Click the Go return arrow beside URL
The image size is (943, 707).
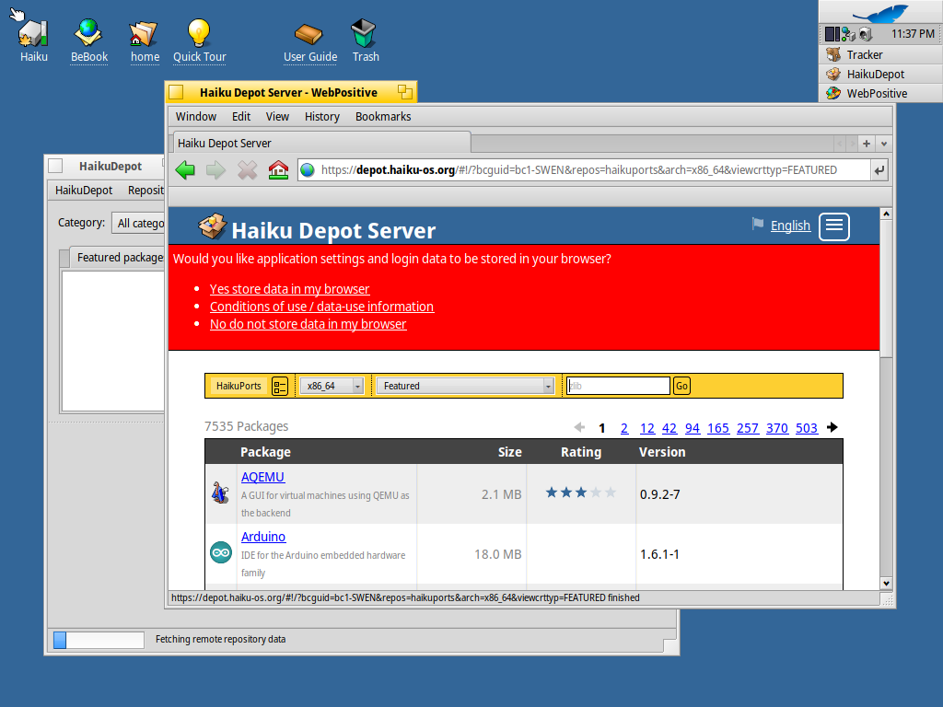click(879, 170)
